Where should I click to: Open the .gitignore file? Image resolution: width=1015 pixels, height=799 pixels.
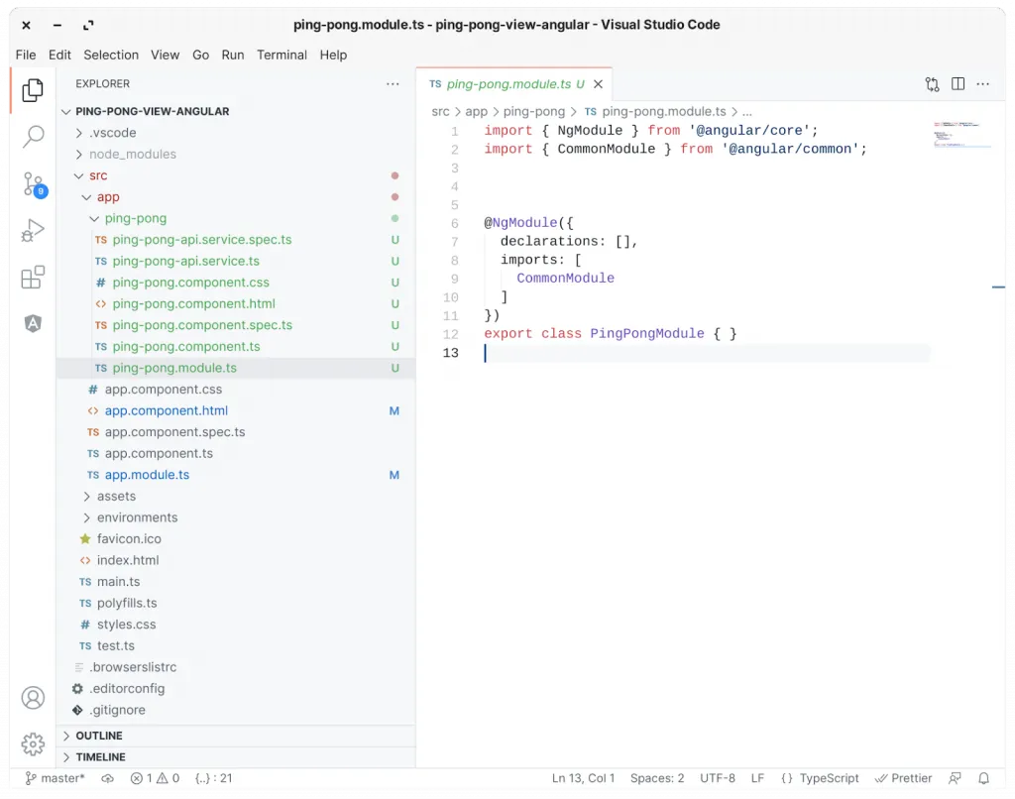pos(236,710)
